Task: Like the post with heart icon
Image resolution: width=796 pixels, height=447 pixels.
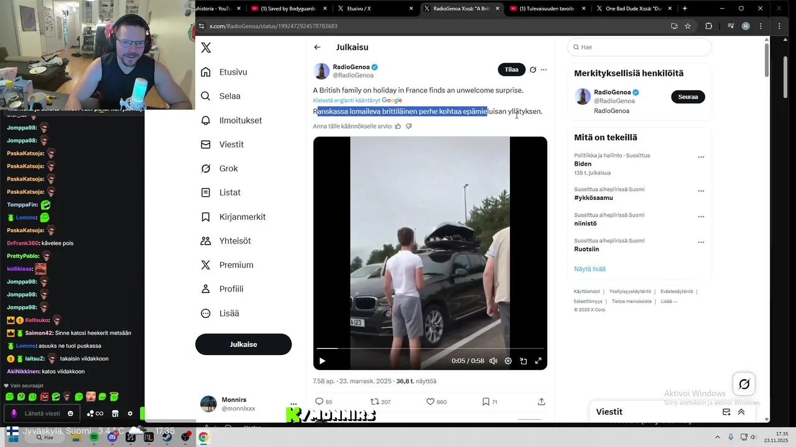Action: tap(430, 402)
